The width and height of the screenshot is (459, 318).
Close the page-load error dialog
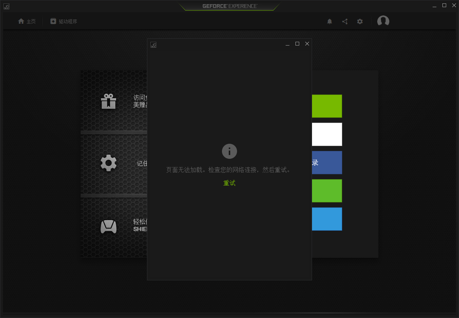[307, 44]
